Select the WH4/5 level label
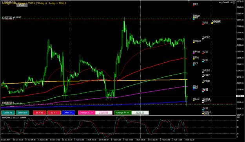 tap(206, 75)
